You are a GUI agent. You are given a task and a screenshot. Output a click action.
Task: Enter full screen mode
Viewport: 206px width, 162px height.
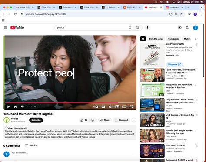tap(131, 107)
